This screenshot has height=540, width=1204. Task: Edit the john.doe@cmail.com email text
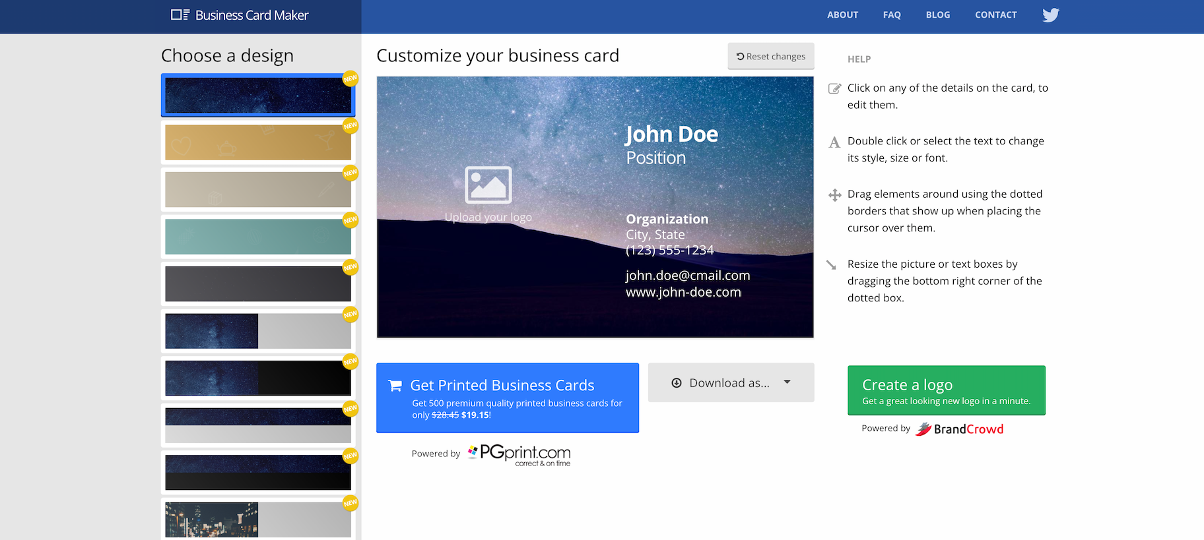tap(687, 276)
